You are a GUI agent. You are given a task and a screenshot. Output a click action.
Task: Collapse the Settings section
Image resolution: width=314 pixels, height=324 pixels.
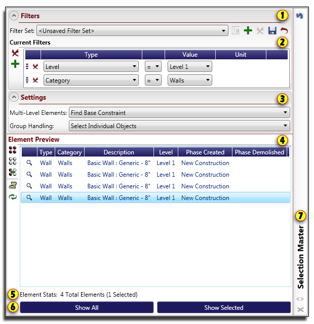point(14,97)
